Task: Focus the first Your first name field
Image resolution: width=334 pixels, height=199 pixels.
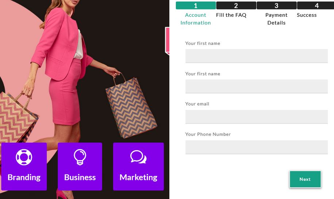Action: tap(257, 56)
